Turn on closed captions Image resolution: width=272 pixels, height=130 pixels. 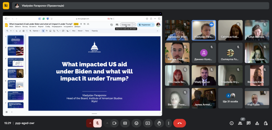point(125,123)
